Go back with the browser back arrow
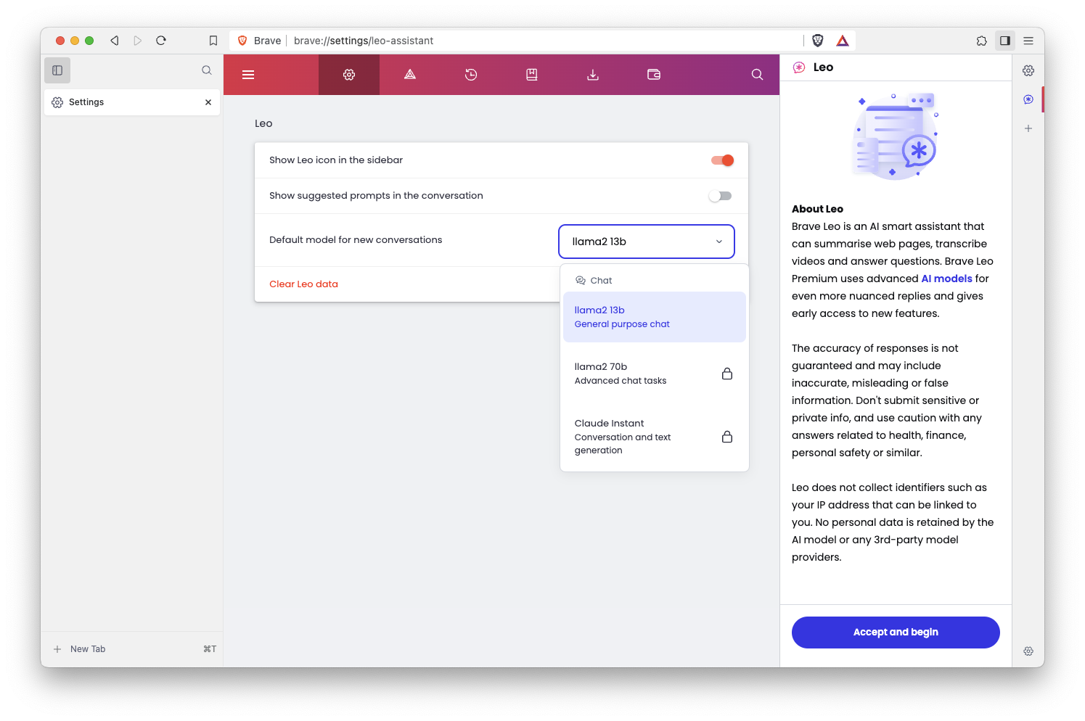The image size is (1085, 721). tap(115, 41)
